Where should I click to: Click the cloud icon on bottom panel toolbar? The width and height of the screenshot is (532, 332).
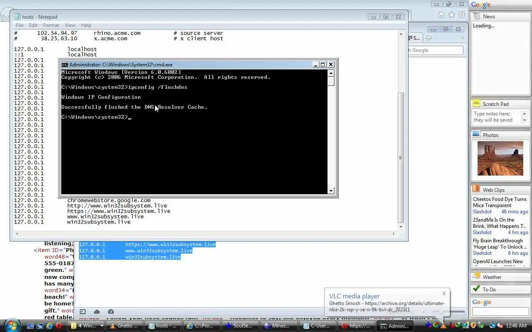point(96,312)
